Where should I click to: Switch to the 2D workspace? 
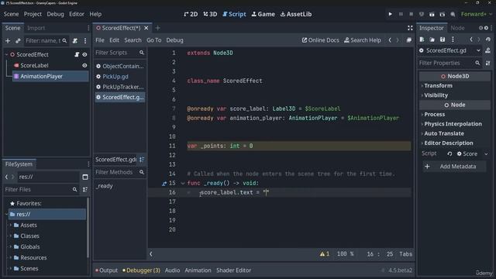pyautogui.click(x=191, y=14)
